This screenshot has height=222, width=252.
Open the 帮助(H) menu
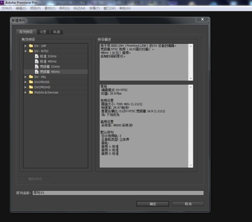pos(125,8)
